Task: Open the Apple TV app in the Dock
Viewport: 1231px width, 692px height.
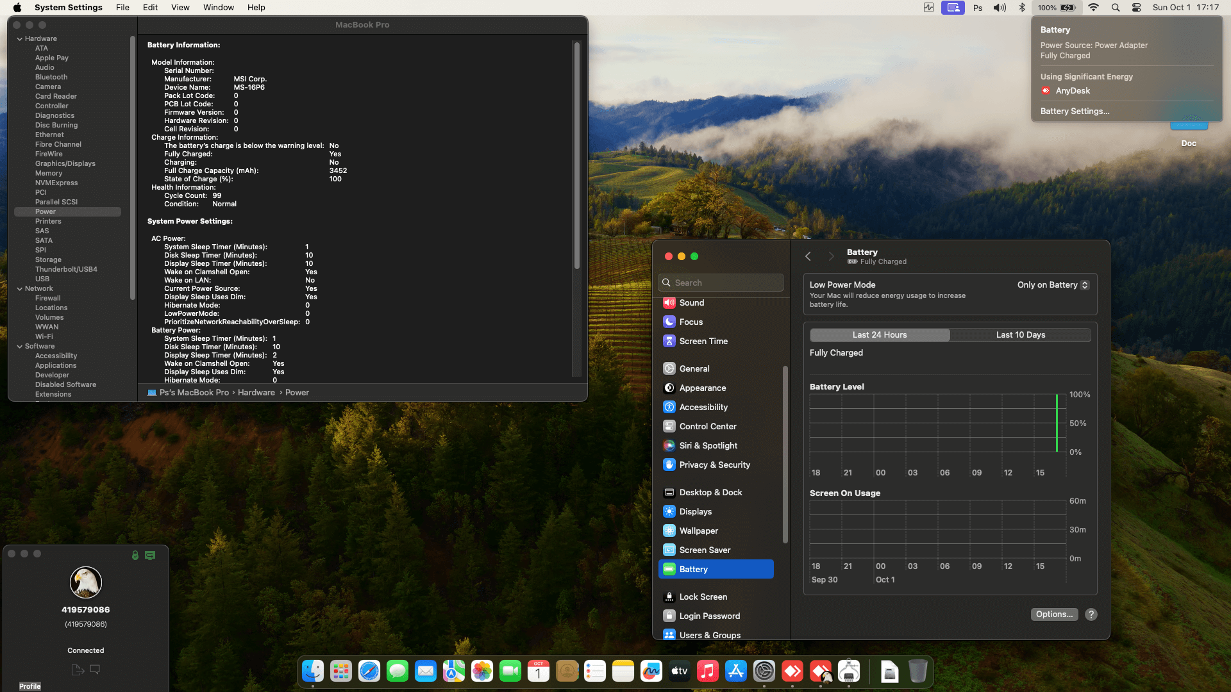Action: pyautogui.click(x=680, y=671)
